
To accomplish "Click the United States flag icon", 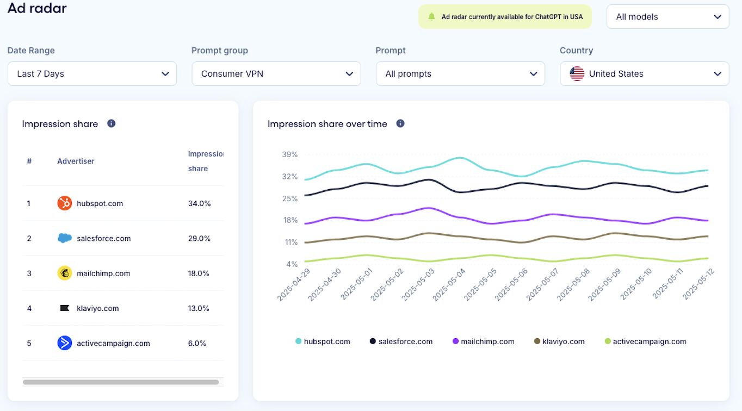I will (x=577, y=74).
